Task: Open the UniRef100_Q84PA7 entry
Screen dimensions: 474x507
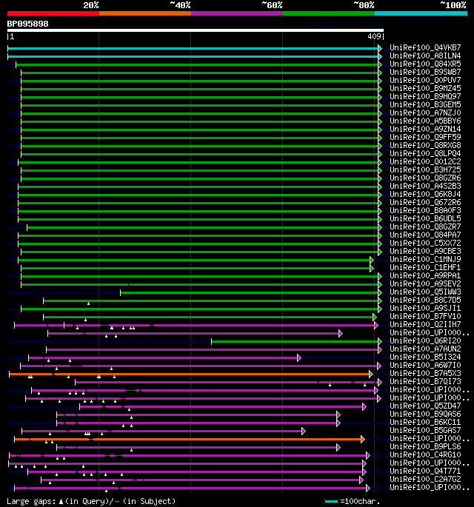Action: coord(425,235)
